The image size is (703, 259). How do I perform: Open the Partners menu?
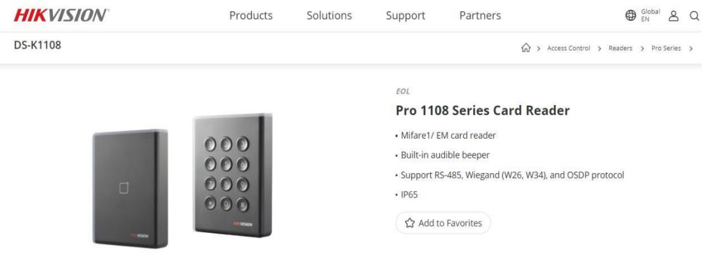coord(480,16)
